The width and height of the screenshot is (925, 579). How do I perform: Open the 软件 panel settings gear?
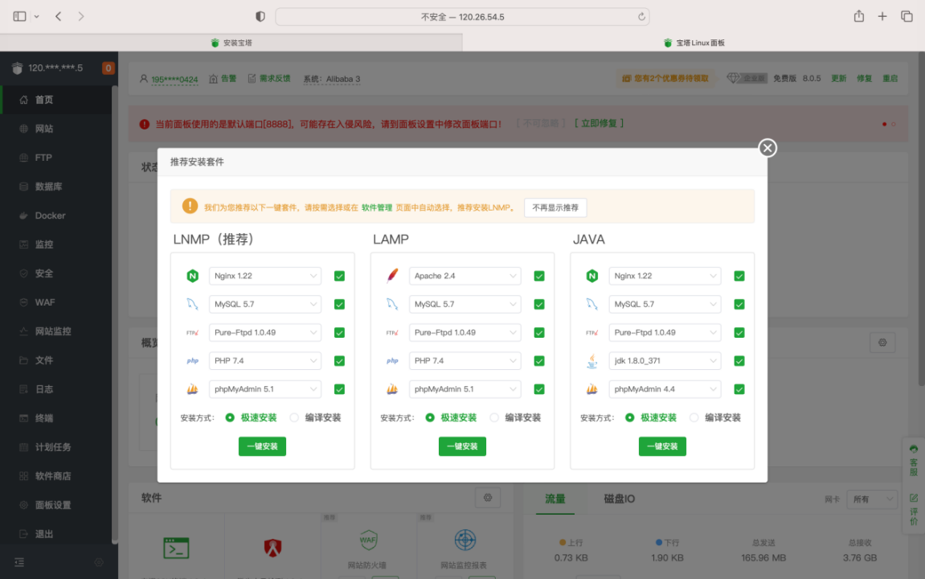click(488, 498)
